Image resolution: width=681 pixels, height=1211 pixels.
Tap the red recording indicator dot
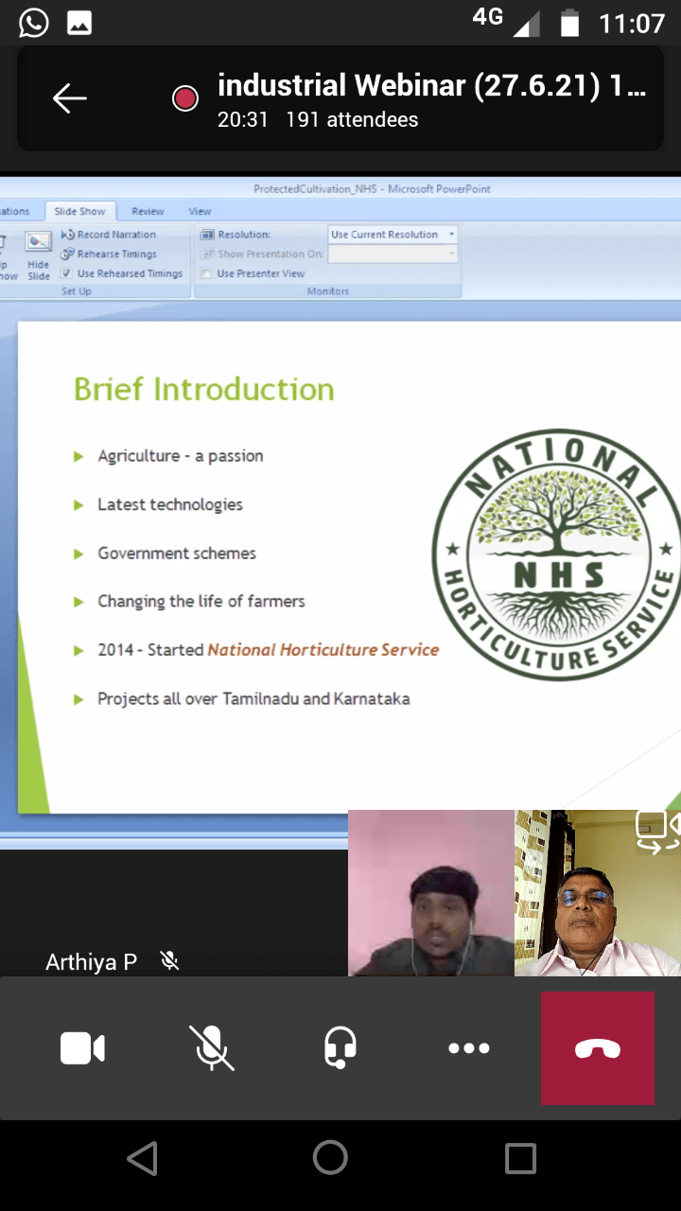pos(185,98)
